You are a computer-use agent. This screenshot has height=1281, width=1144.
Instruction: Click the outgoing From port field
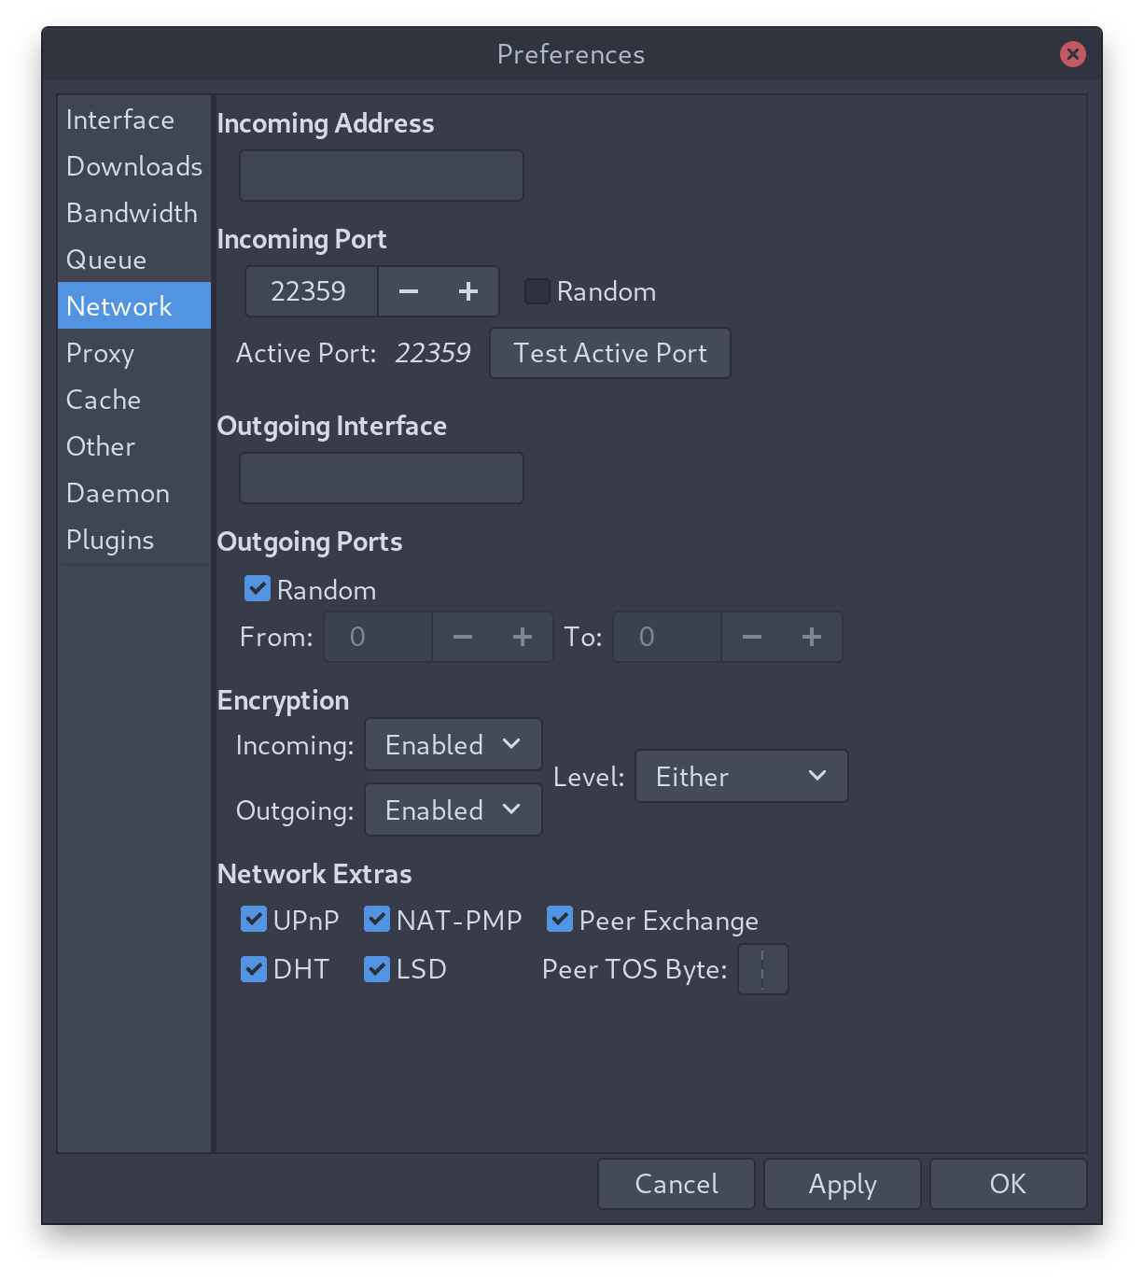[x=378, y=637]
